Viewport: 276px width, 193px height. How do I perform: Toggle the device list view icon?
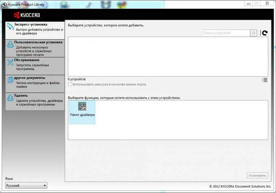click(x=265, y=80)
